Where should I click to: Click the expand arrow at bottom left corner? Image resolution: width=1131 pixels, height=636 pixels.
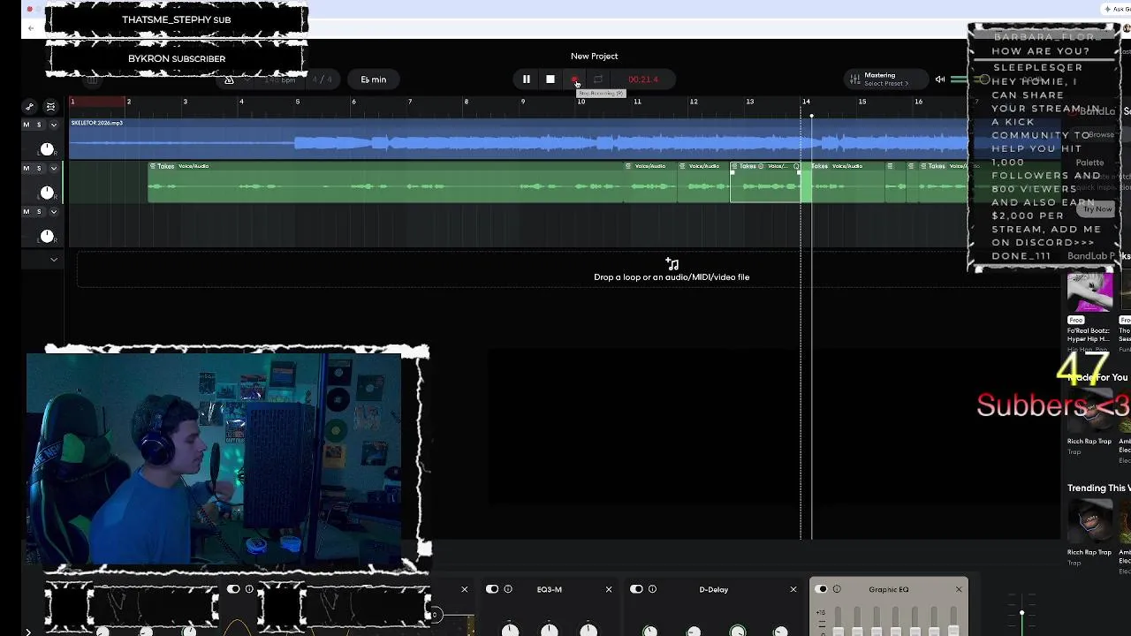(x=27, y=632)
